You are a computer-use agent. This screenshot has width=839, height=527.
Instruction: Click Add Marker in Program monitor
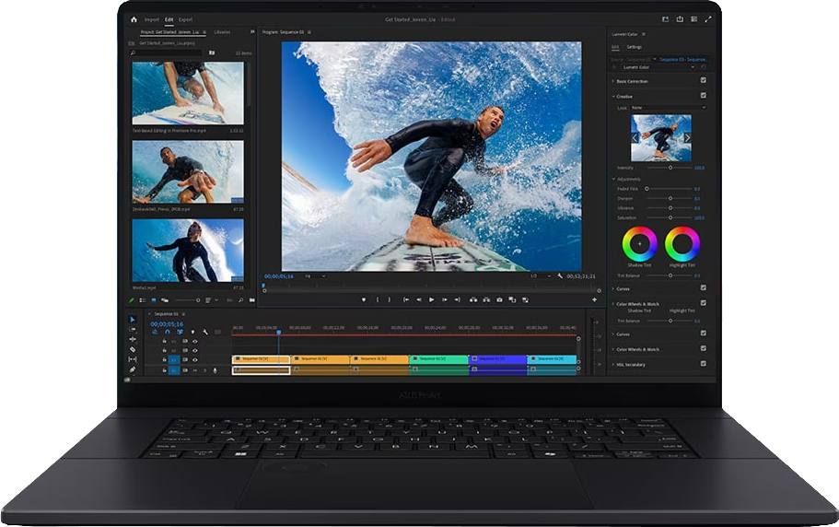click(364, 299)
